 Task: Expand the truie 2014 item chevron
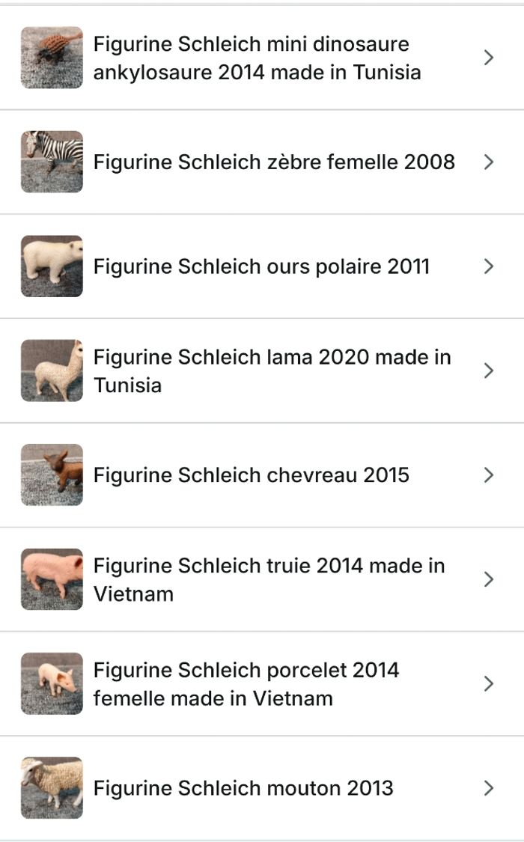point(489,579)
